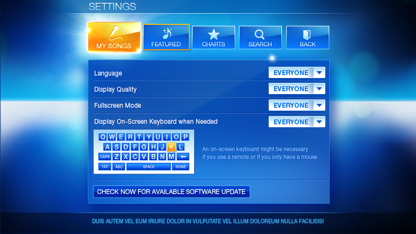Expand the Language dropdown
The image size is (416, 234).
pos(319,73)
